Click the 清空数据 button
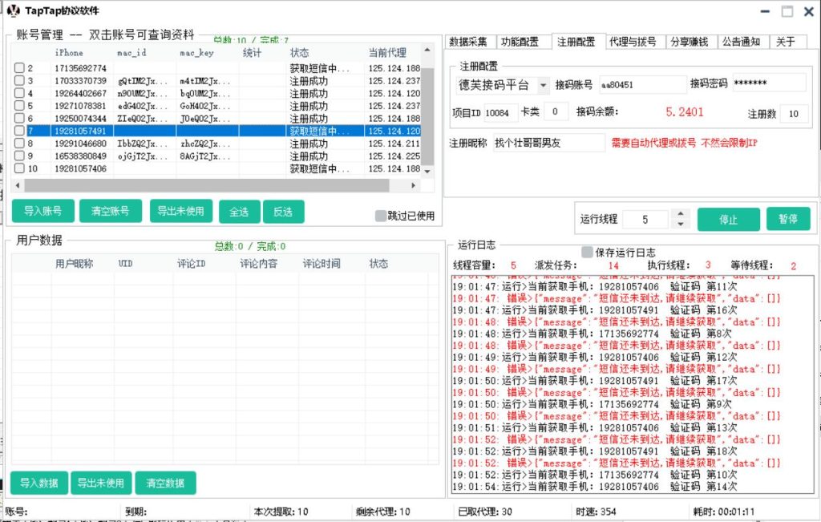 pyautogui.click(x=165, y=483)
